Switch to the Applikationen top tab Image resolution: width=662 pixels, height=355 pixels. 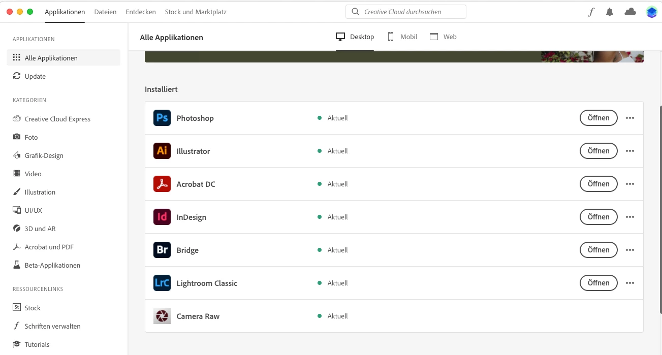(65, 12)
